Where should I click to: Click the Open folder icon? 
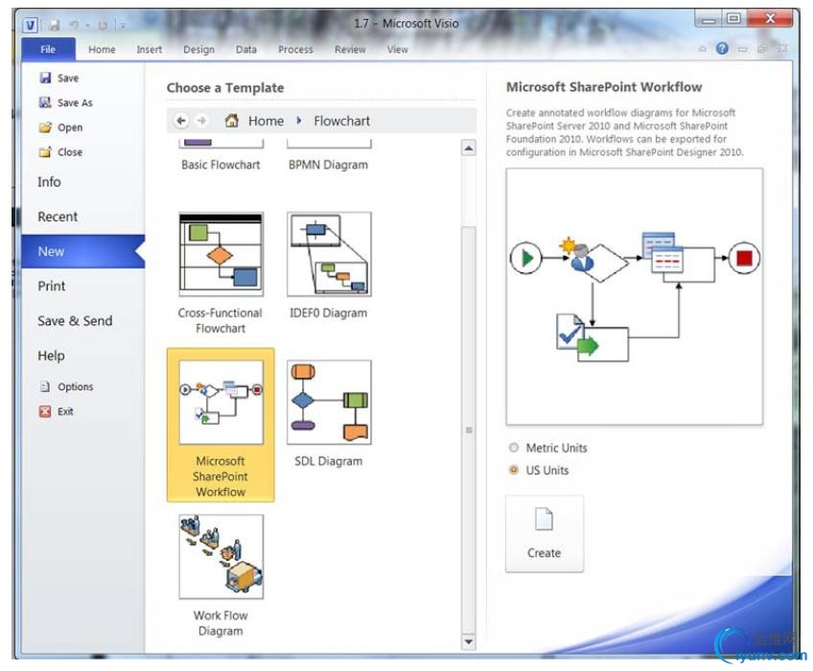46,127
